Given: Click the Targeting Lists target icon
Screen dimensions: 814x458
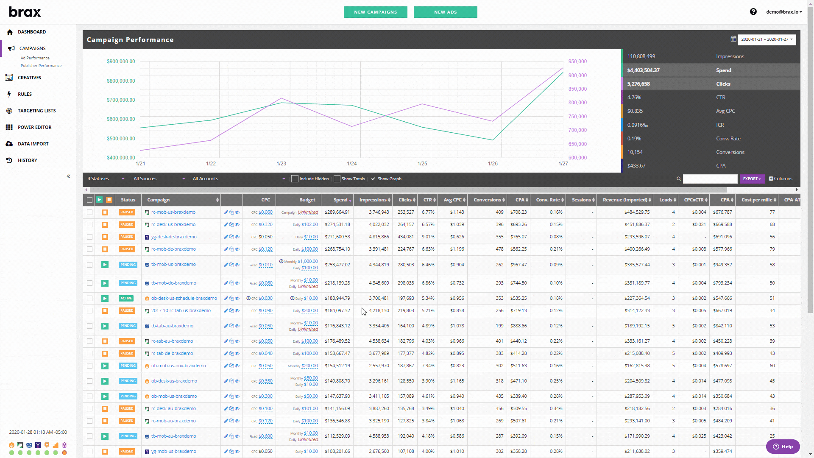Looking at the screenshot, I should coord(9,111).
